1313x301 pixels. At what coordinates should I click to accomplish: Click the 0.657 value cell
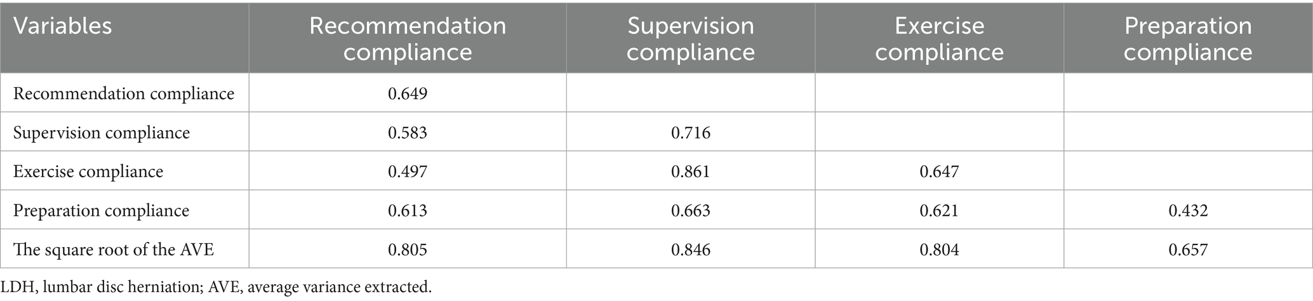point(1188,249)
